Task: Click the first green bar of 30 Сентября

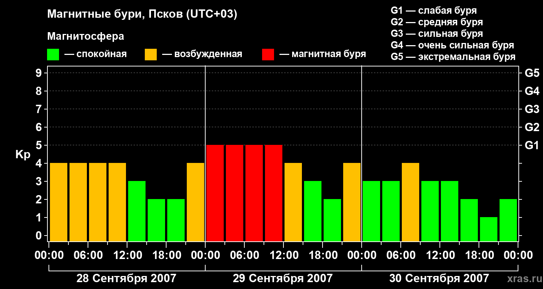Action: pos(371,211)
